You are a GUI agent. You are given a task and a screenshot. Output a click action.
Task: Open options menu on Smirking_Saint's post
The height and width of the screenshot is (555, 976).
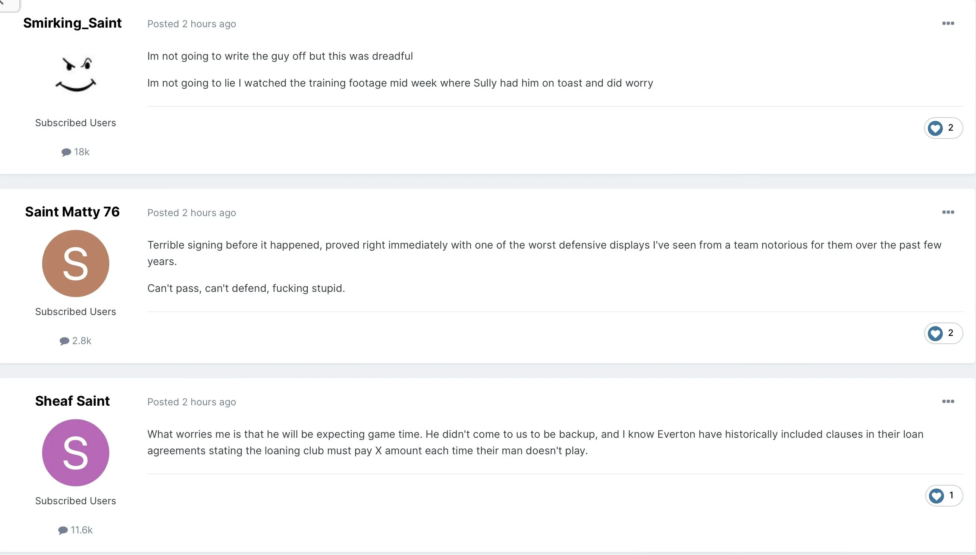point(948,24)
